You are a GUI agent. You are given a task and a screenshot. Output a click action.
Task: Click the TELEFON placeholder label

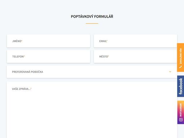[18, 56]
